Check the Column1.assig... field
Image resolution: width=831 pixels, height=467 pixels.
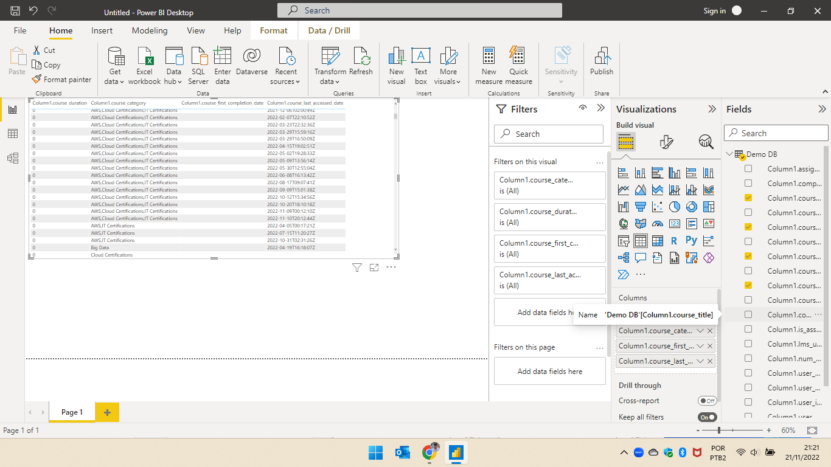tap(748, 168)
